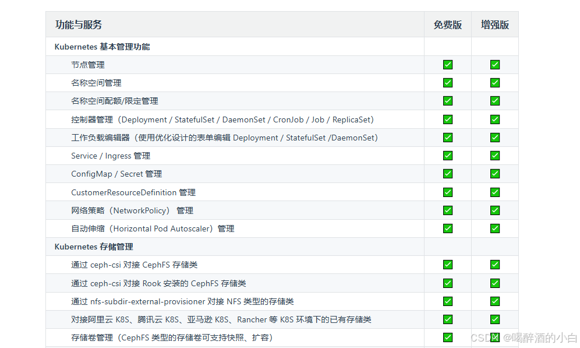
Task: Click enhanced edition checkmark for 名称空间管理
Action: tap(494, 83)
